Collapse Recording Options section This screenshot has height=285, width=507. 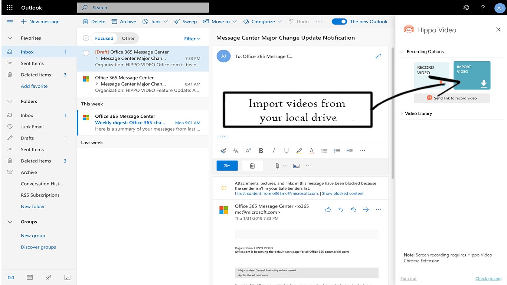[x=402, y=52]
